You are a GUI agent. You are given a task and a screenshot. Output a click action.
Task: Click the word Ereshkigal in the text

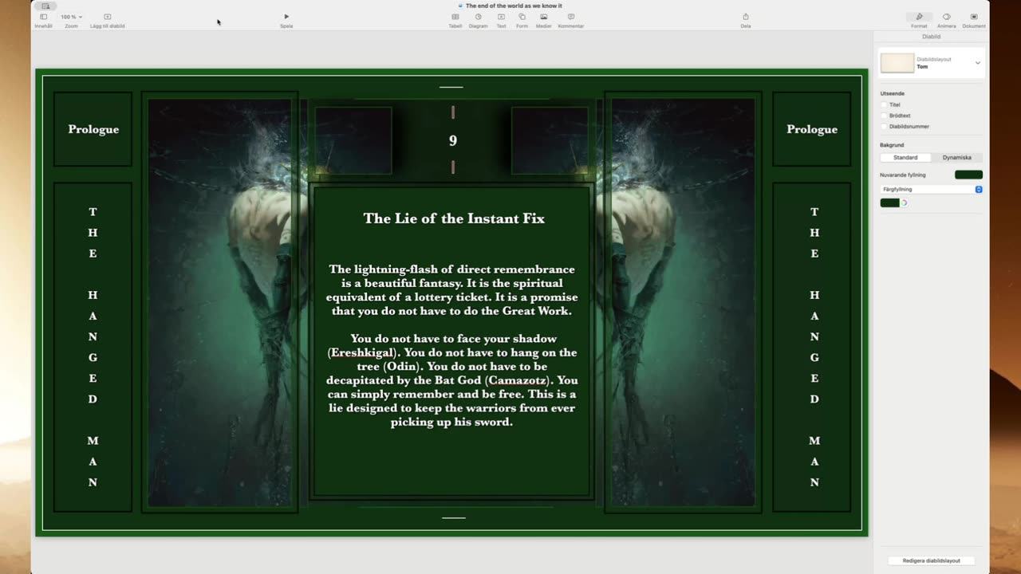[x=362, y=352]
